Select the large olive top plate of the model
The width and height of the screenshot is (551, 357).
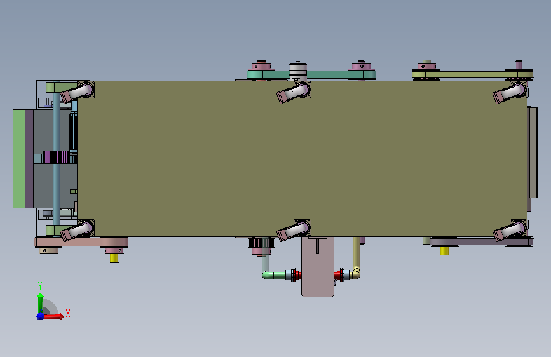click(x=303, y=159)
